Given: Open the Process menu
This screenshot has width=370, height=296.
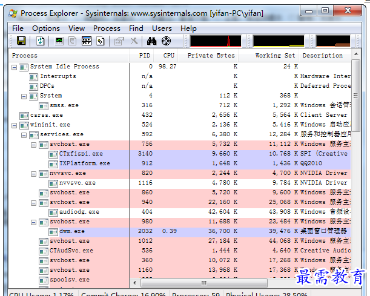Looking at the screenshot, I should pyautogui.click(x=107, y=28).
